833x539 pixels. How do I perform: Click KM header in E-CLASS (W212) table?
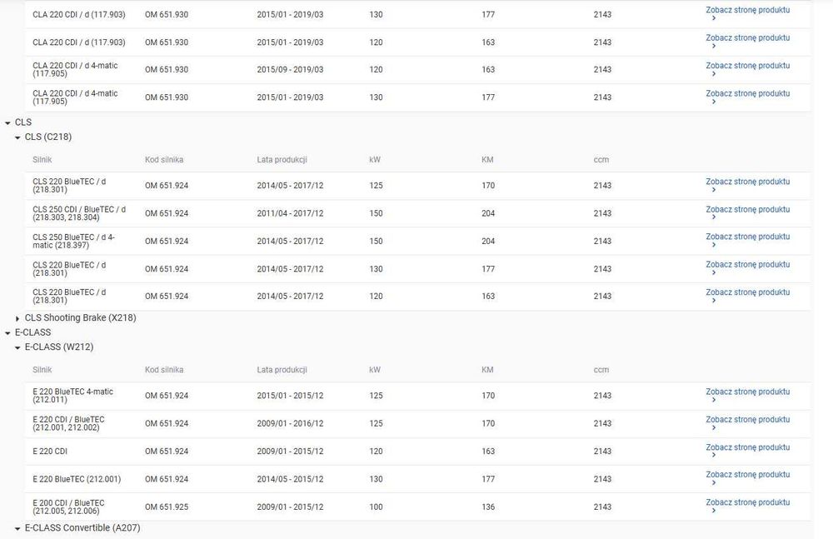point(487,369)
